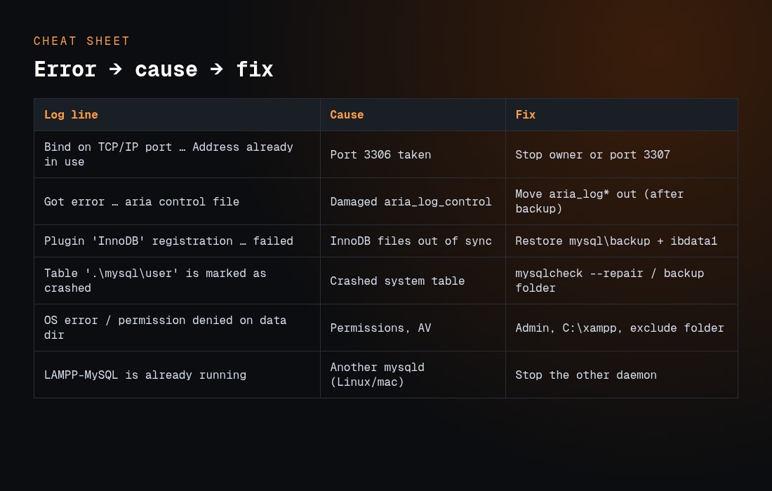Viewport: 772px width, 491px height.
Task: Select 'OS error / permission denied on data dir' cell
Action: [x=177, y=328]
